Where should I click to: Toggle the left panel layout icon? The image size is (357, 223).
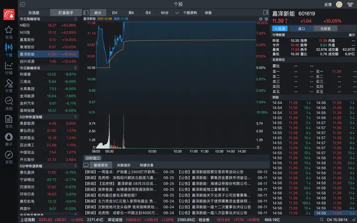click(x=86, y=13)
